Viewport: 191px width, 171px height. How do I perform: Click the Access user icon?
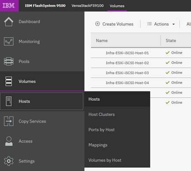[9, 141]
